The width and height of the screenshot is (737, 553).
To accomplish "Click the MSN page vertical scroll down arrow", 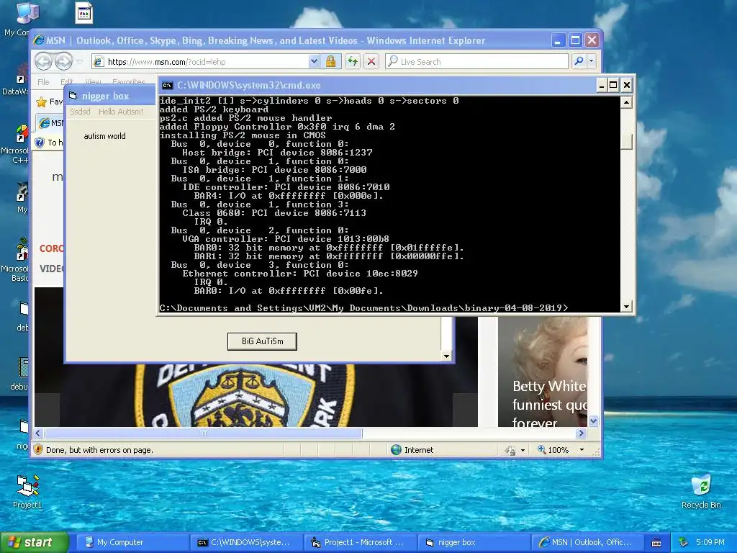I will click(x=594, y=421).
